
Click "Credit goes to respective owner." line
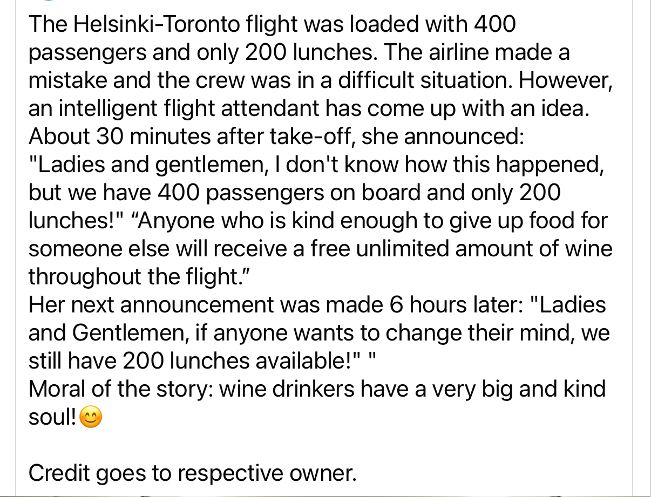(193, 473)
